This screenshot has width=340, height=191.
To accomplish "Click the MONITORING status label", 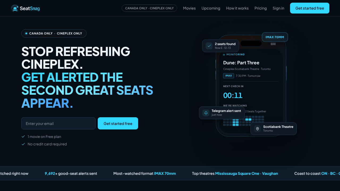I will [x=235, y=54].
